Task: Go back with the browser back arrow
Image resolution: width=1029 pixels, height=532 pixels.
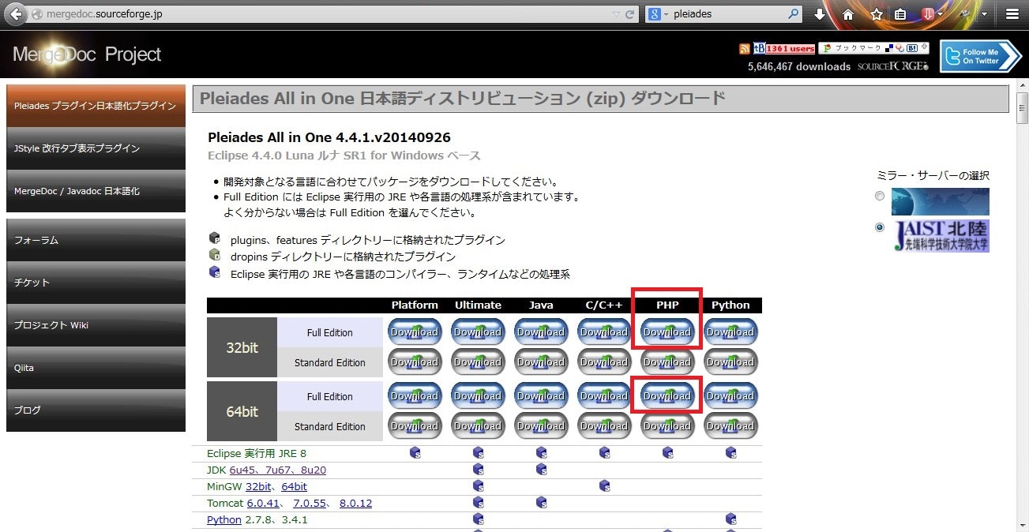Action: (17, 14)
